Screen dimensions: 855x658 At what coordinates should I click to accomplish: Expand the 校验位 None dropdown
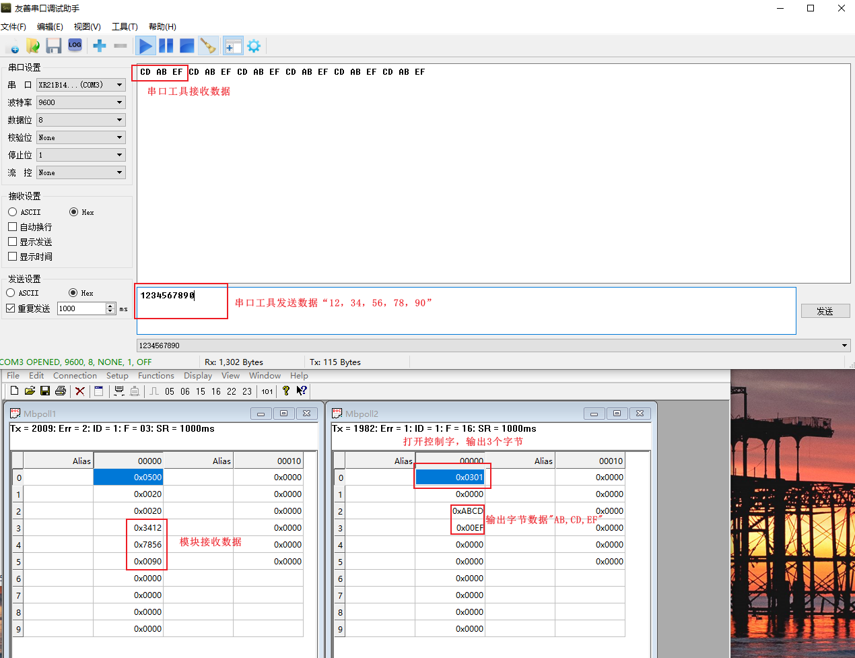click(x=81, y=137)
